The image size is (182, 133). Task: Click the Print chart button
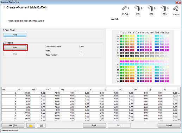15,35
